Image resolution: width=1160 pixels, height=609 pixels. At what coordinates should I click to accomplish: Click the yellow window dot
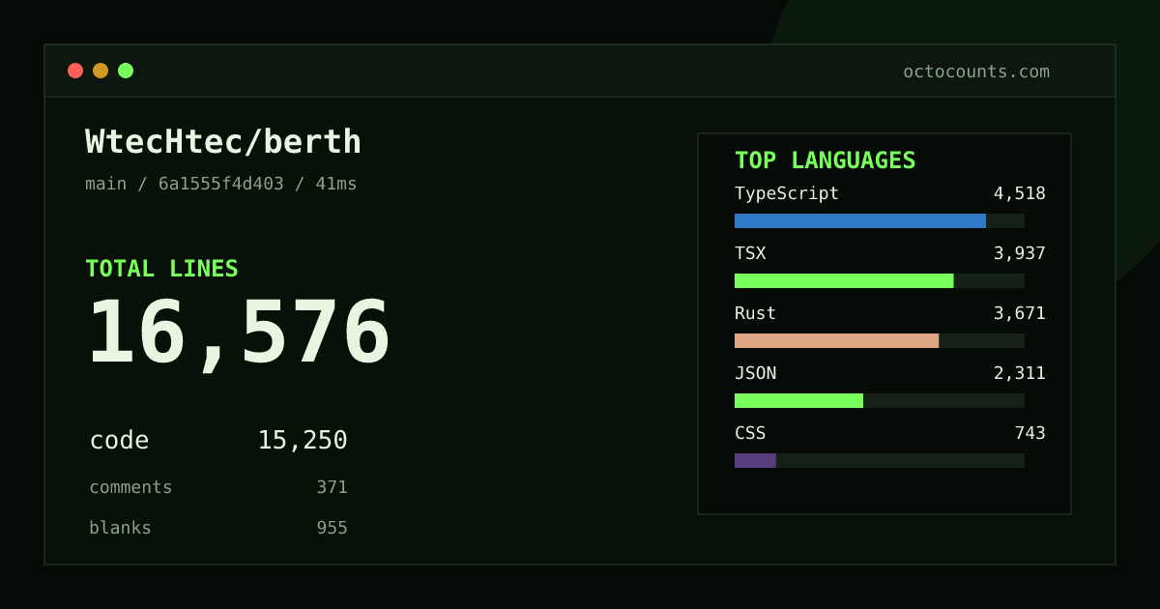101,71
